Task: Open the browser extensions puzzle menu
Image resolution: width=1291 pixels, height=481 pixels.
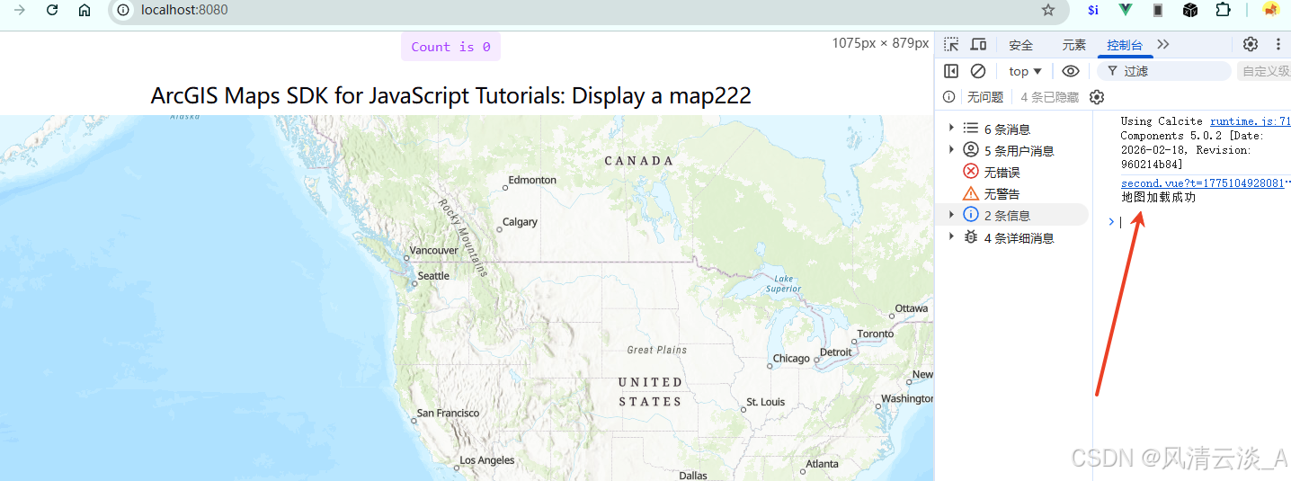Action: [1223, 10]
